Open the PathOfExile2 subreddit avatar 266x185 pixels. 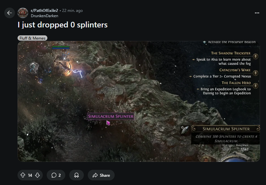click(23, 13)
